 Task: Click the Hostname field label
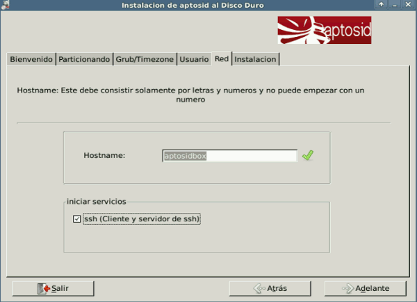[104, 156]
